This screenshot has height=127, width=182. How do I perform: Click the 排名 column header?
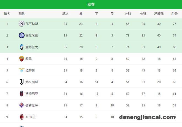click(x=7, y=14)
